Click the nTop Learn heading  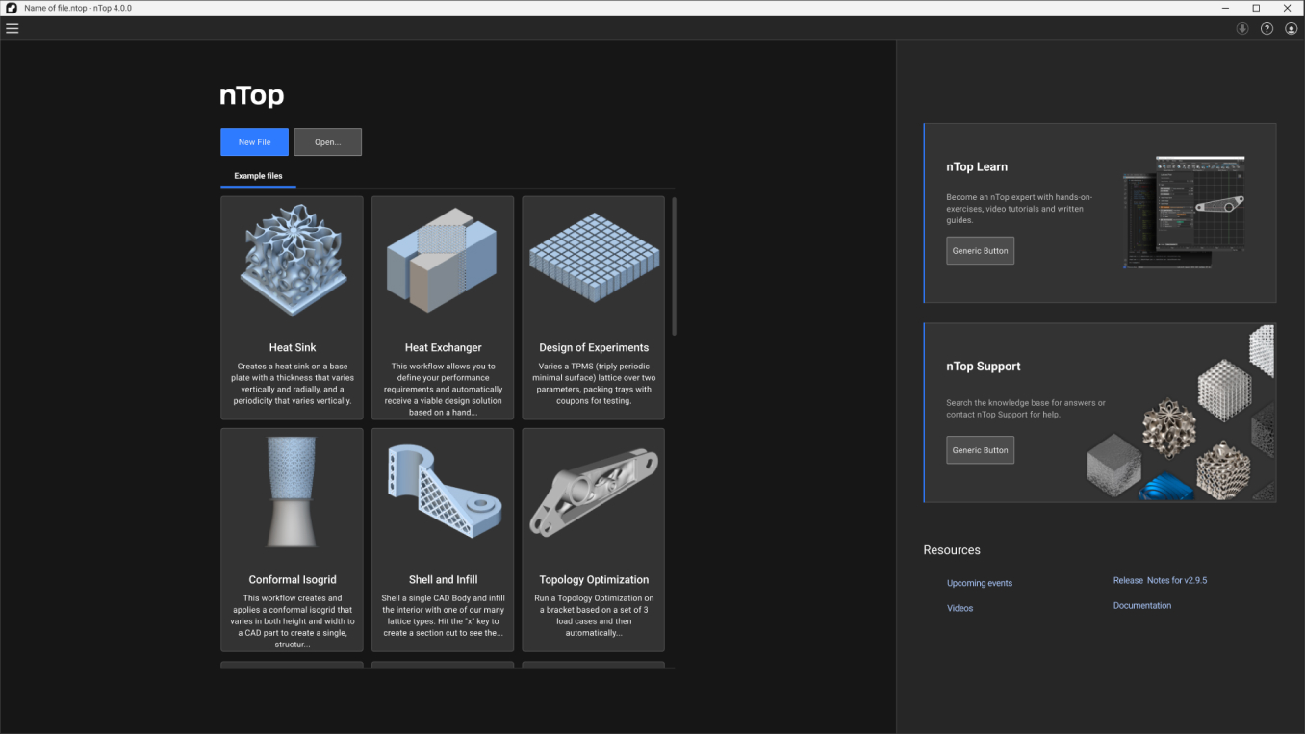(977, 166)
